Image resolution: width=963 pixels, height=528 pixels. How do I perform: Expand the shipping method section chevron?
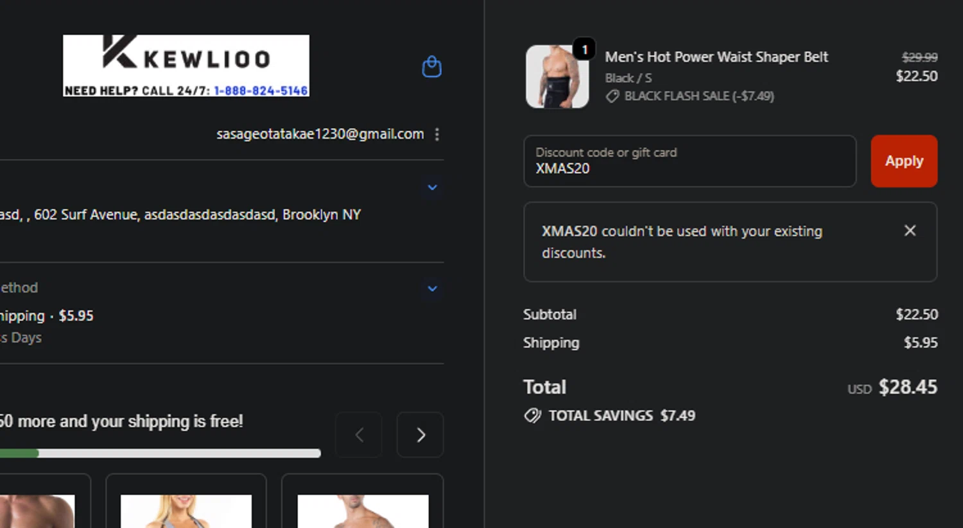pos(433,289)
